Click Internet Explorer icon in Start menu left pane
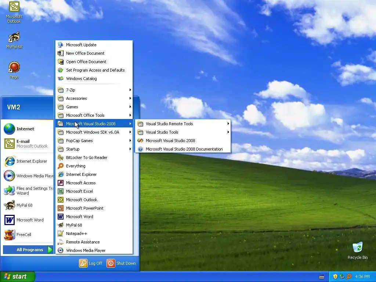Viewport: 376px width, 282px height. pyautogui.click(x=9, y=161)
